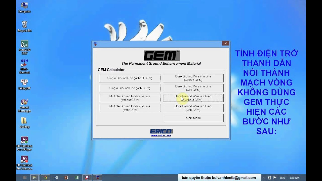
Task: Select the Recycle Bin desktop icon
Action: tap(24, 26)
